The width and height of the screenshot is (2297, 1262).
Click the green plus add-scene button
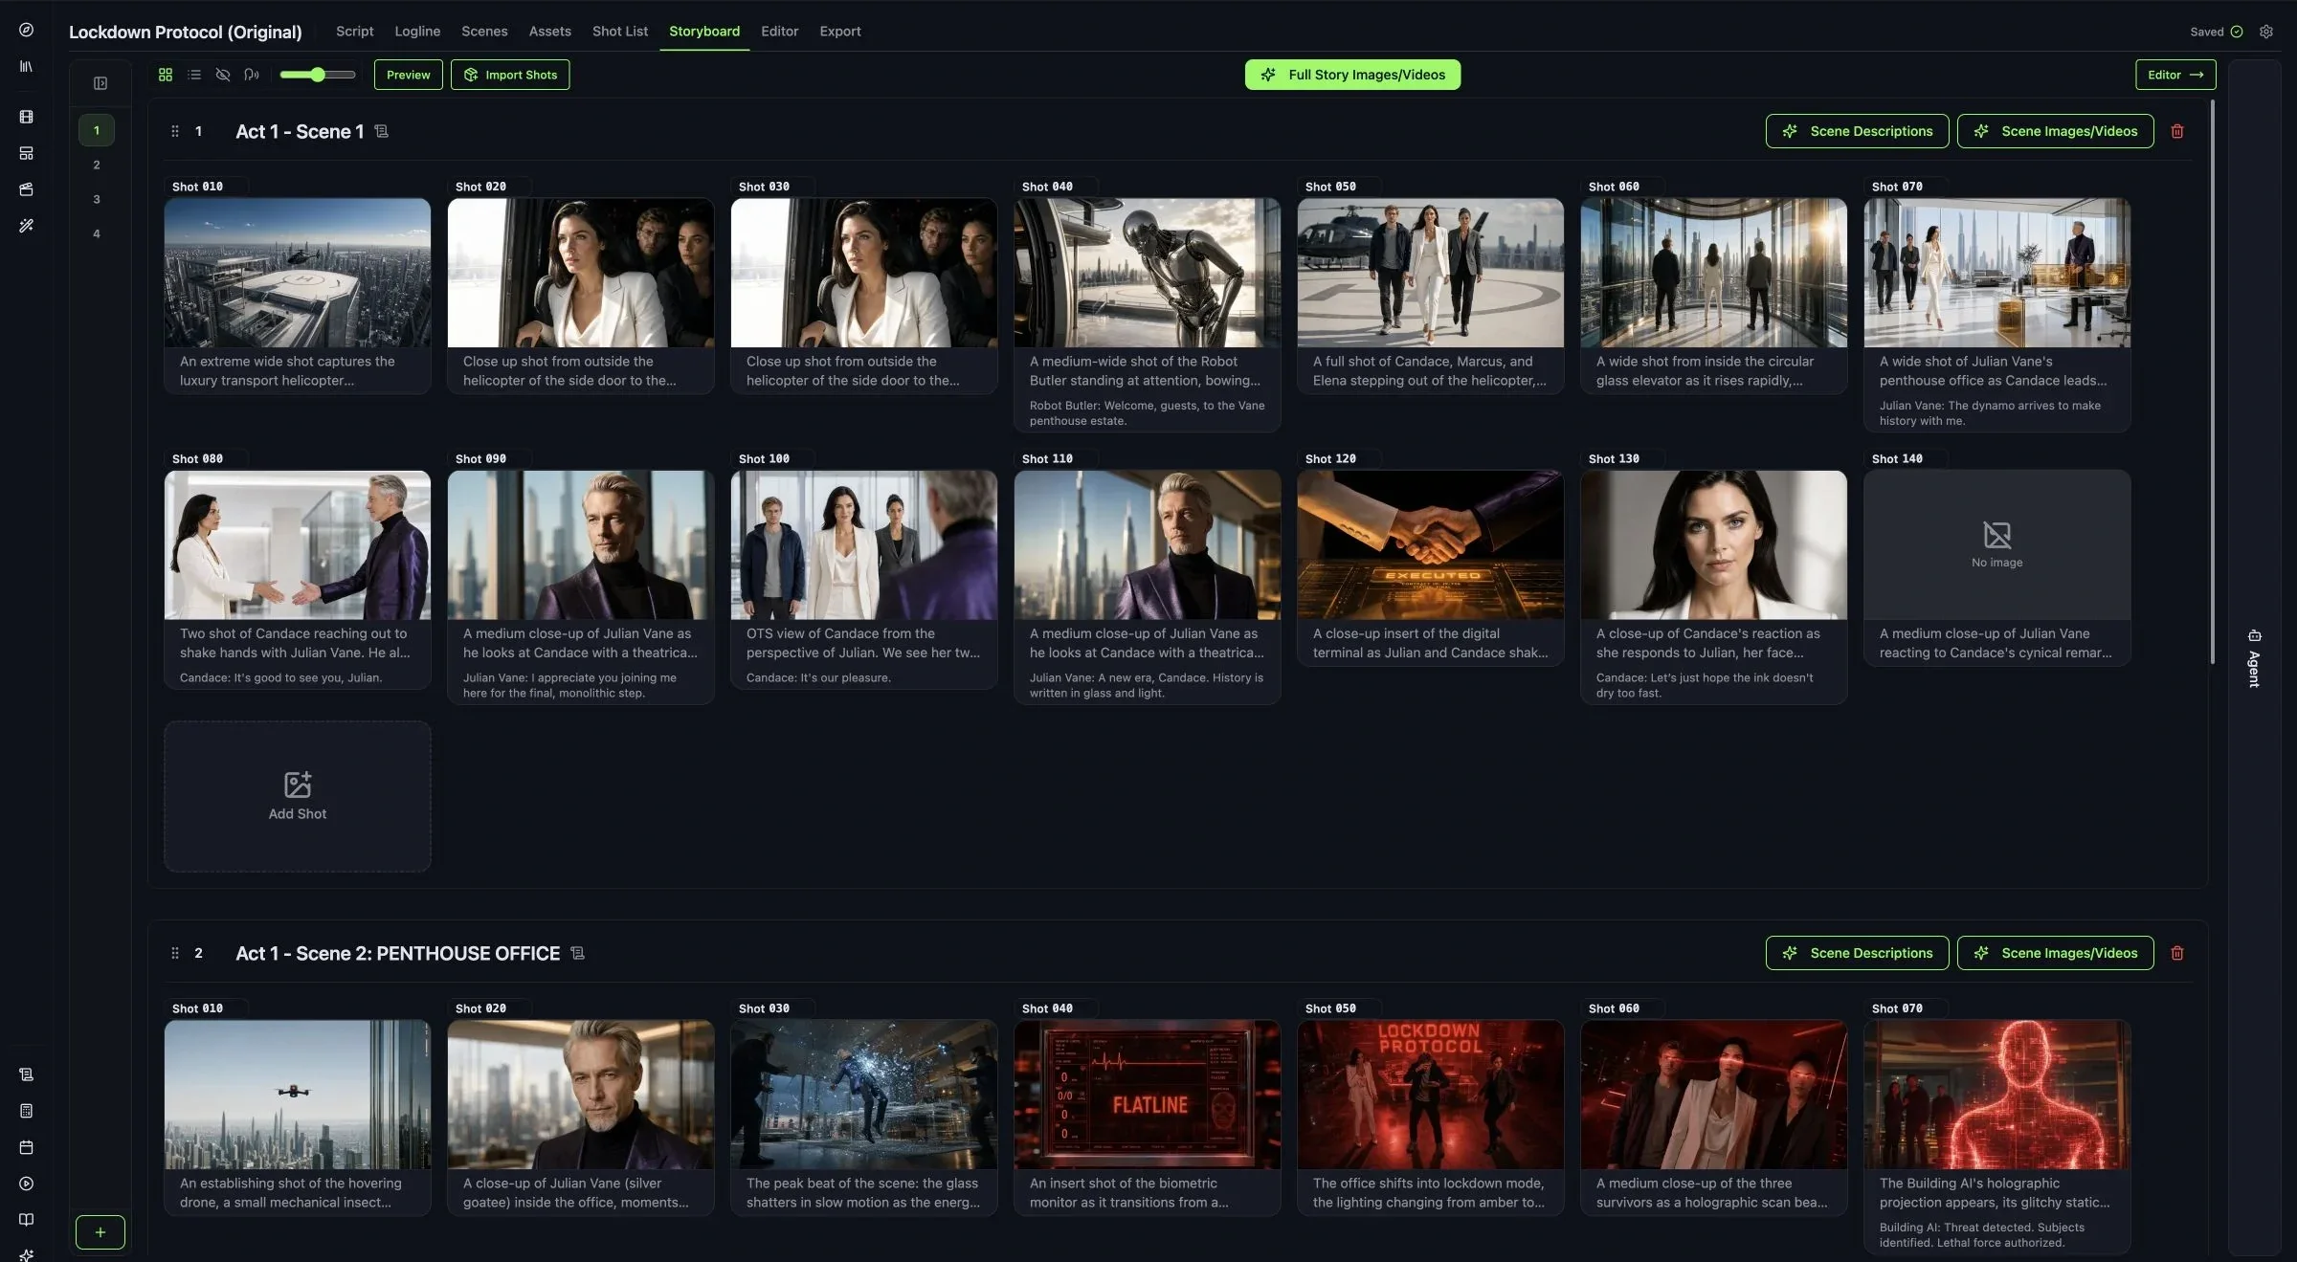pos(100,1232)
